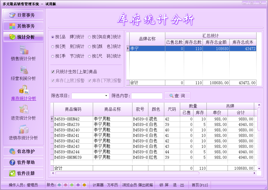The height and width of the screenshot is (190, 268).
Task: Click the 库存统计分析 boxes icon
Action: click(24, 90)
